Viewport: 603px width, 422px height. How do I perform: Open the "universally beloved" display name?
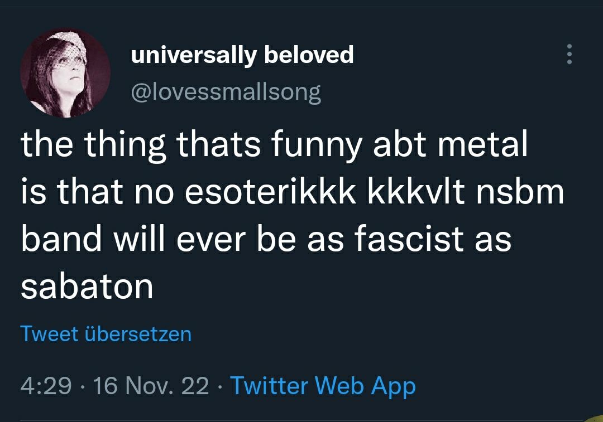point(242,55)
